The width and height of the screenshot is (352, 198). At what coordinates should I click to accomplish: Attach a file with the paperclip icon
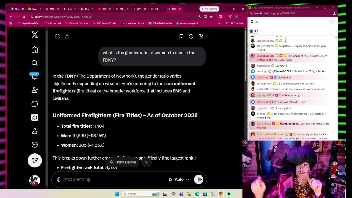59,180
